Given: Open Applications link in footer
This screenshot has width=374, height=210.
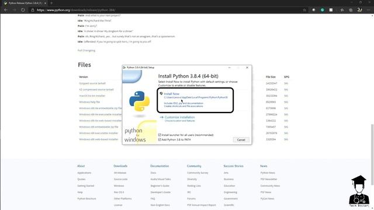Looking at the screenshot, I should tap(84, 173).
